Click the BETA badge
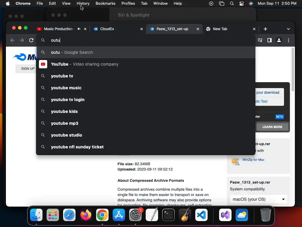The width and height of the screenshot is (302, 227). click(280, 116)
